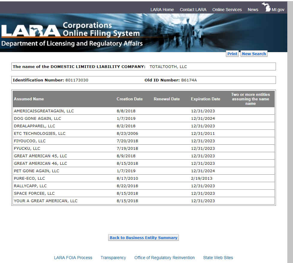Click the Expiration Date column header
Image resolution: width=293 pixels, height=263 pixels.
click(206, 99)
